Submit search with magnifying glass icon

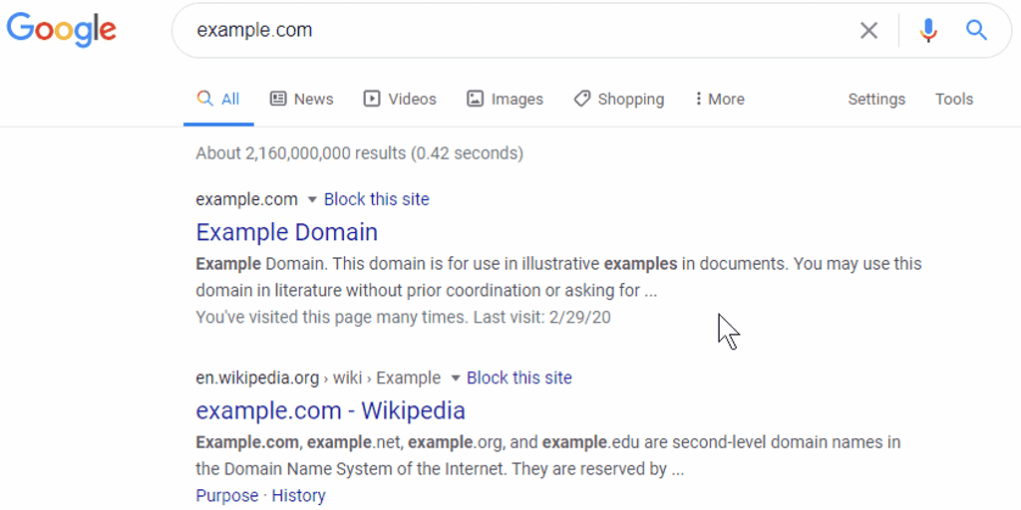click(976, 31)
